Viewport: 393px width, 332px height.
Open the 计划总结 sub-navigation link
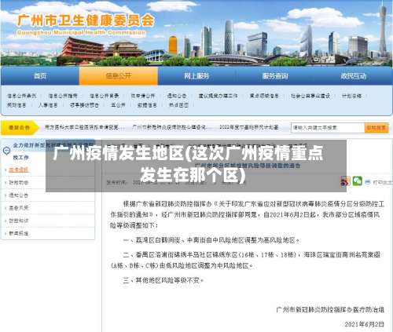click(x=351, y=96)
